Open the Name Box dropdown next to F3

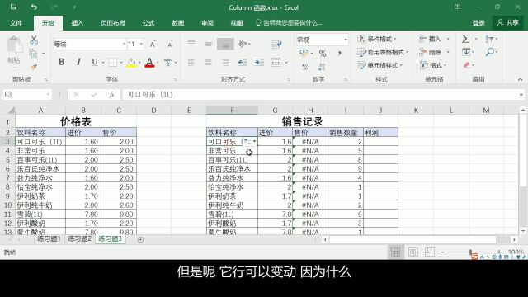48,95
